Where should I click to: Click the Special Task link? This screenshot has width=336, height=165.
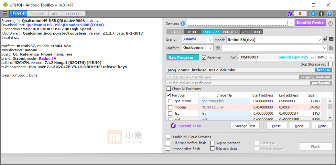[190, 126]
